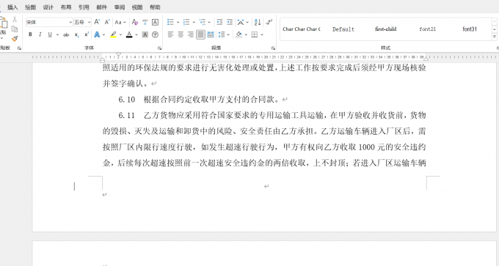Apply the Default style
Screen dimensions: 499x266
[343, 29]
